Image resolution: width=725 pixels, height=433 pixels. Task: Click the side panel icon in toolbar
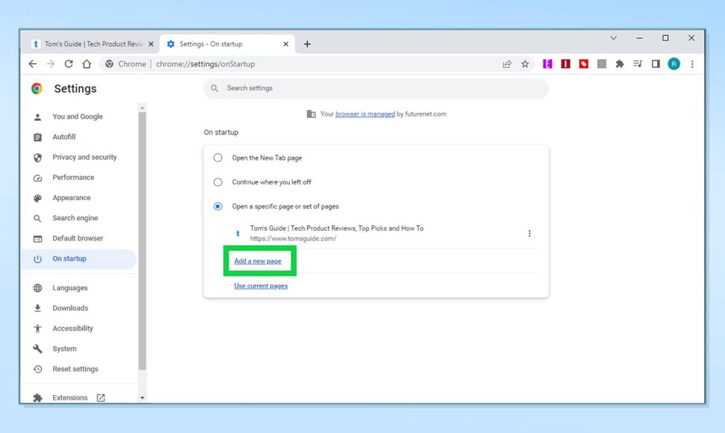click(655, 63)
